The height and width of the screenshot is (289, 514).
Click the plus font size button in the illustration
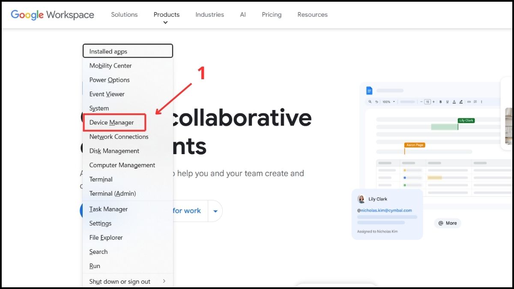click(x=433, y=102)
